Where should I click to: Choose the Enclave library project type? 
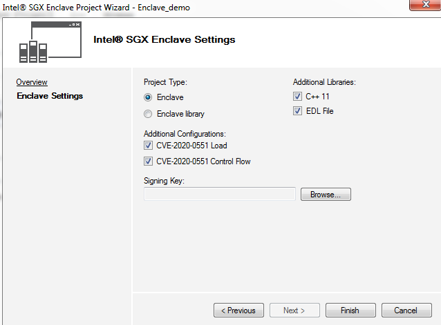[148, 114]
